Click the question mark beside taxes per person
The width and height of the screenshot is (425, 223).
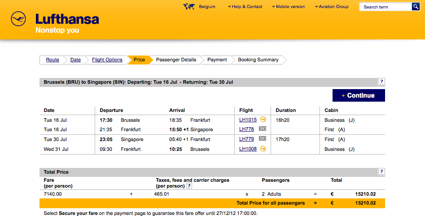point(189,186)
